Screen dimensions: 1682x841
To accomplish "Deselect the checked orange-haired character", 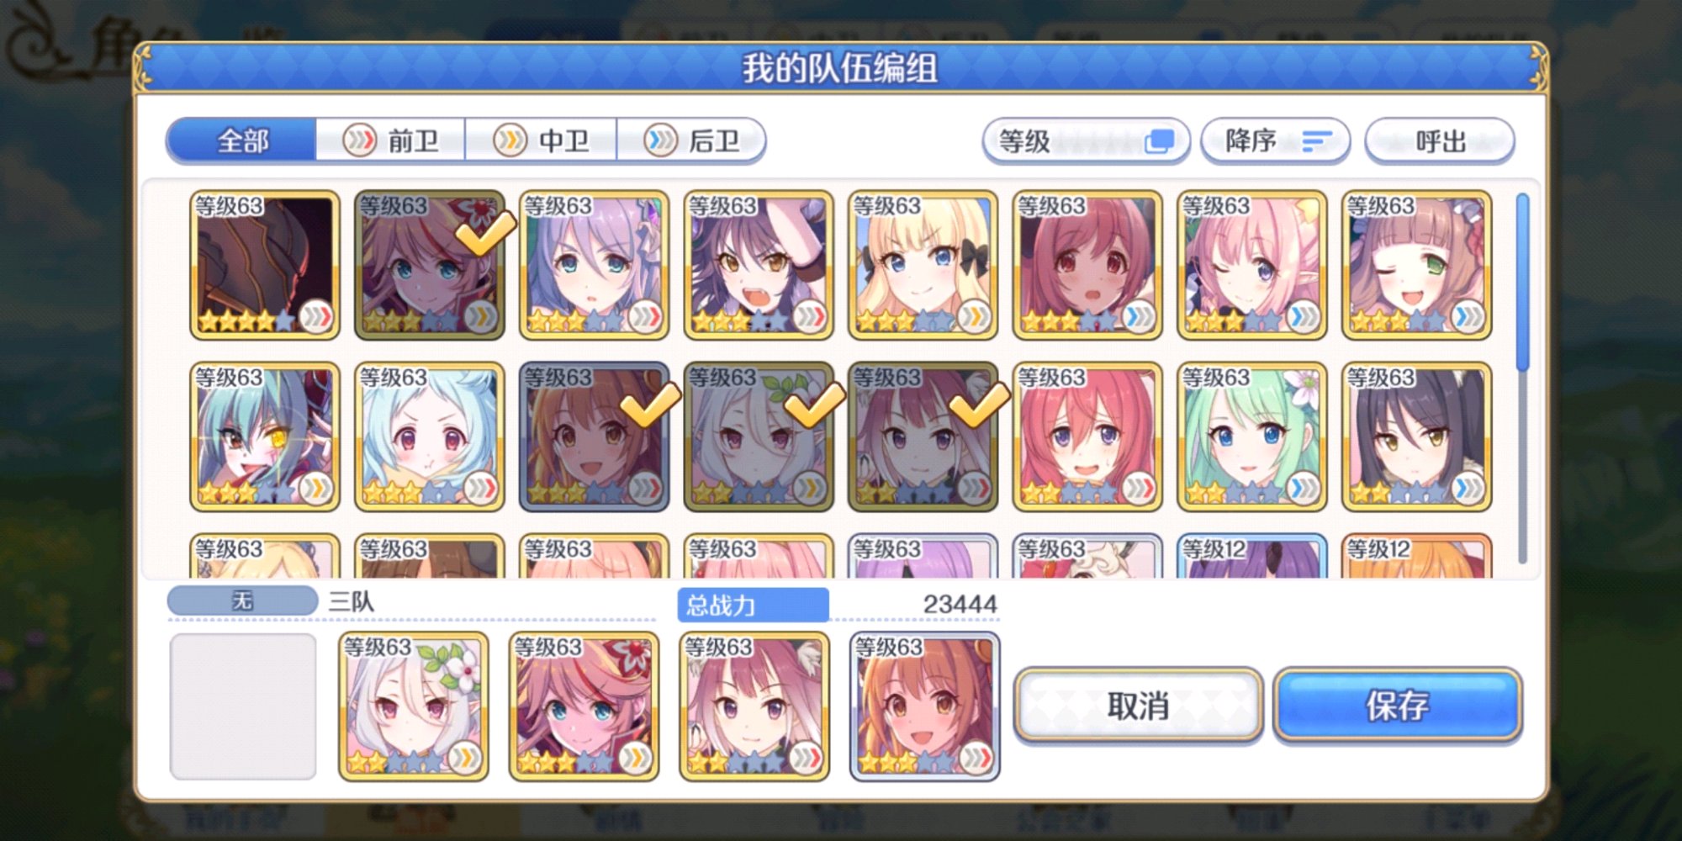I will click(x=594, y=436).
